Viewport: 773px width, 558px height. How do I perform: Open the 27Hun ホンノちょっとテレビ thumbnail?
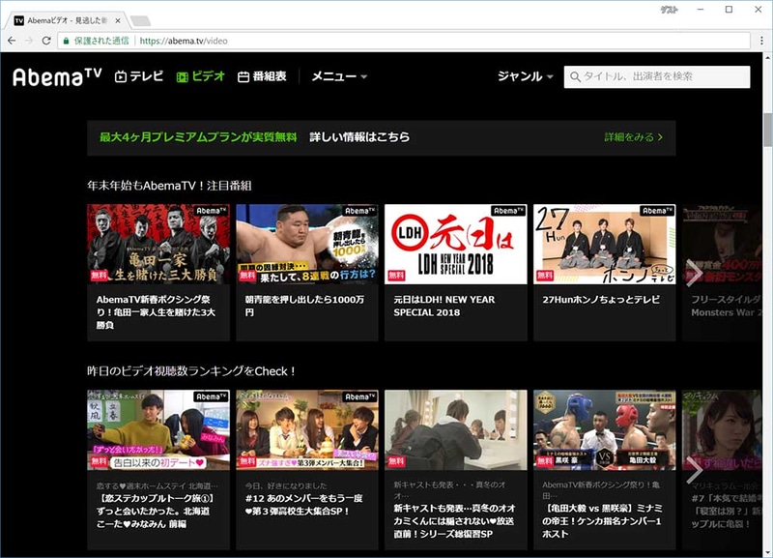(x=605, y=244)
